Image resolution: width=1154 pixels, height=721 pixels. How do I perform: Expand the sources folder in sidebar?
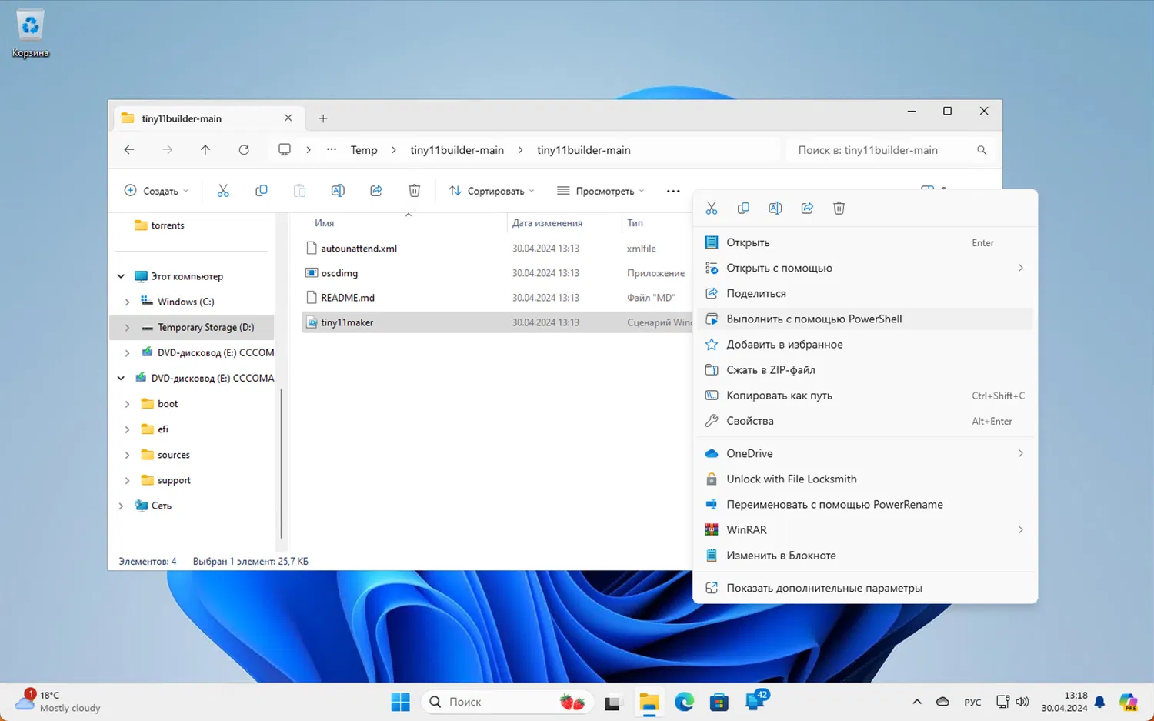[x=128, y=455]
